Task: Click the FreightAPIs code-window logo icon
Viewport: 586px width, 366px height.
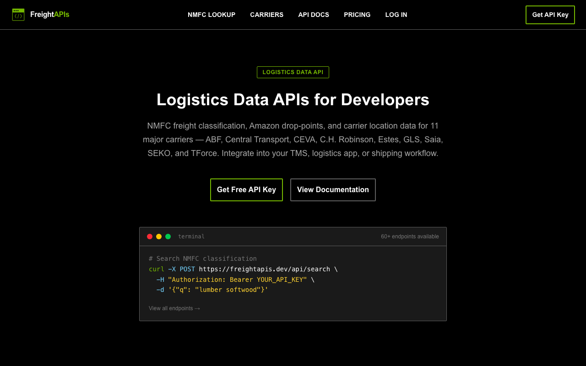Action: coord(18,15)
